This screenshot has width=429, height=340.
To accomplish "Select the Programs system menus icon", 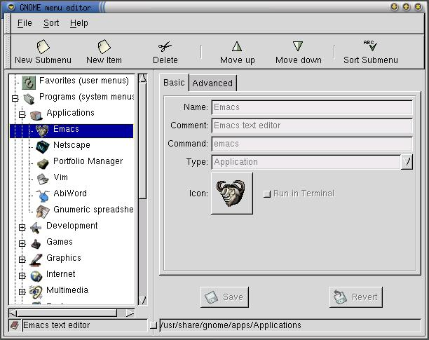I will [x=29, y=99].
